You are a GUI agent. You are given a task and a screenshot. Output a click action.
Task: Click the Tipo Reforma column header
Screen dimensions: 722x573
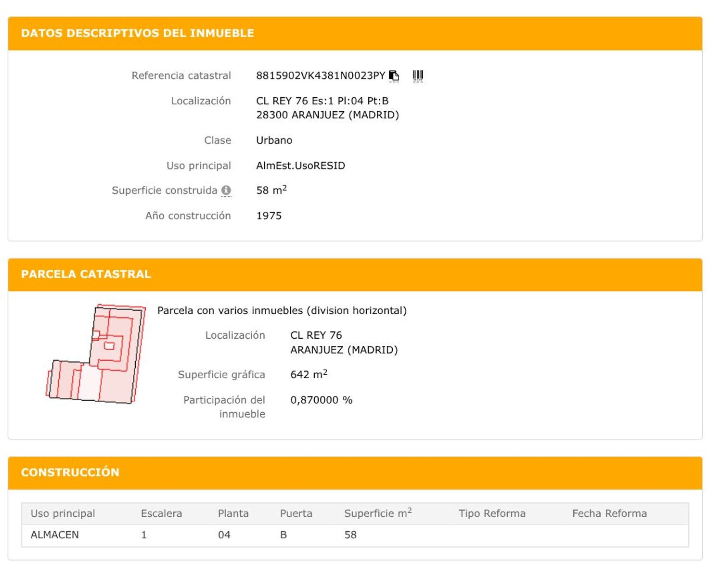pos(491,513)
